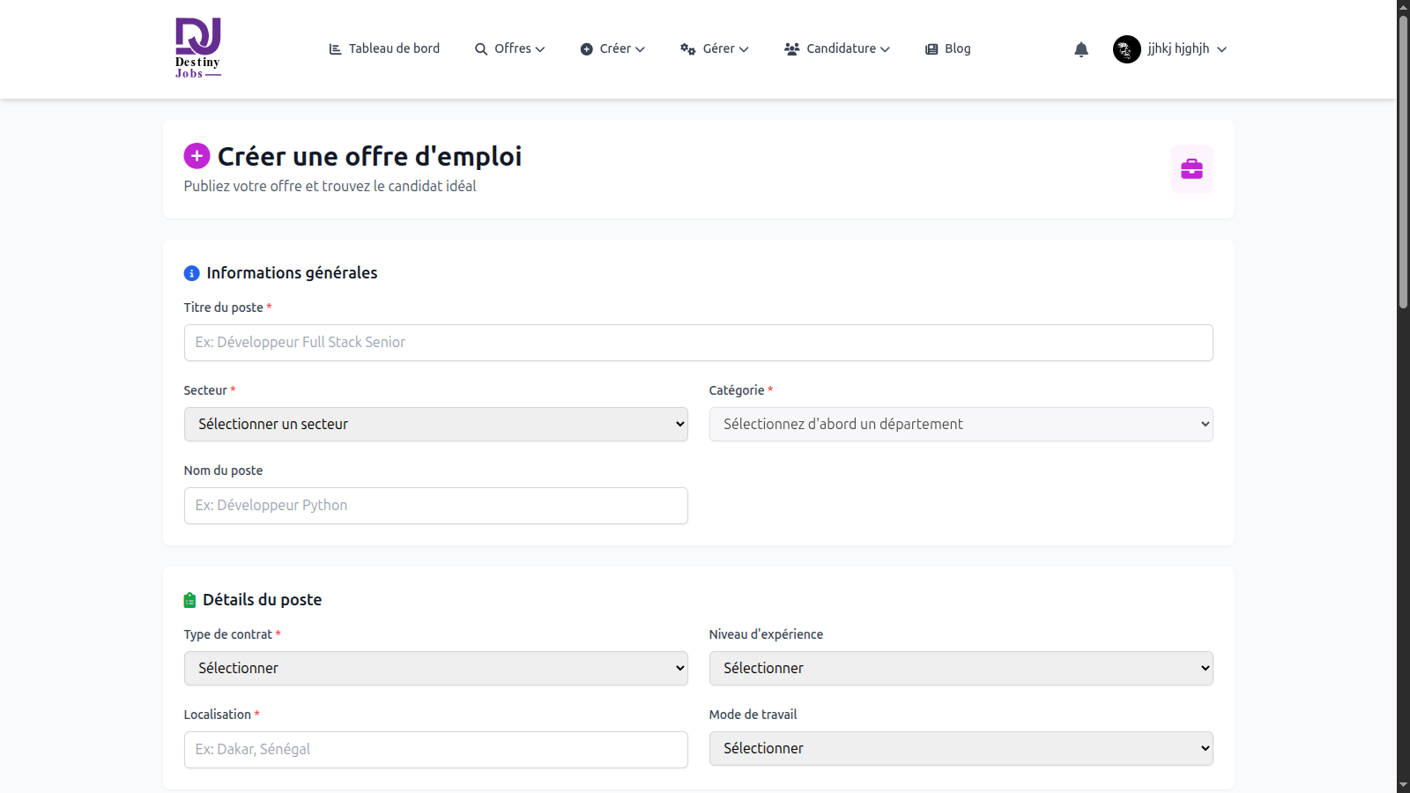Open the Secteur dropdown
This screenshot has width=1410, height=793.
pyautogui.click(x=435, y=424)
